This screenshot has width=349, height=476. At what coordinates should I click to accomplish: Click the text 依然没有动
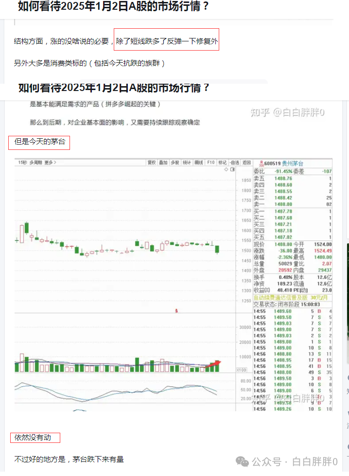pyautogui.click(x=33, y=438)
